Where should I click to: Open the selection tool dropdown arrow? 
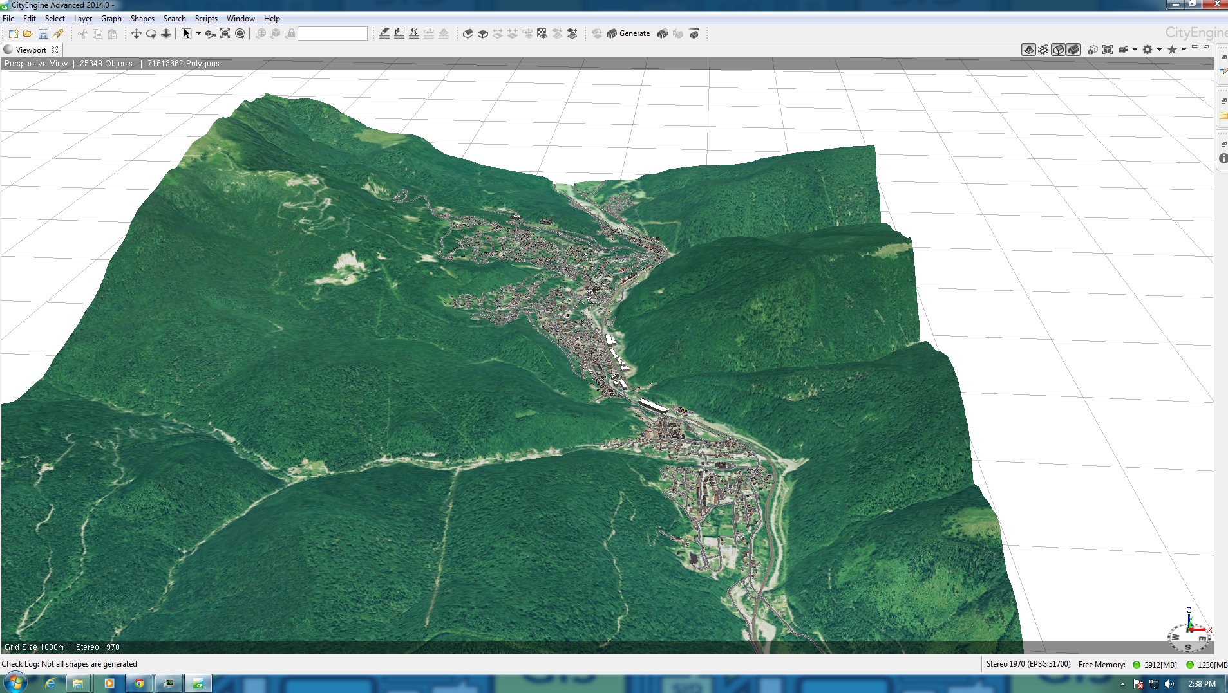click(x=198, y=33)
